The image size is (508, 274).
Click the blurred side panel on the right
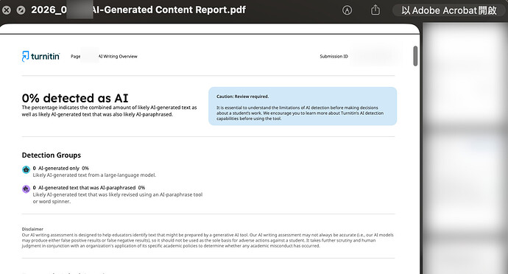point(465,149)
